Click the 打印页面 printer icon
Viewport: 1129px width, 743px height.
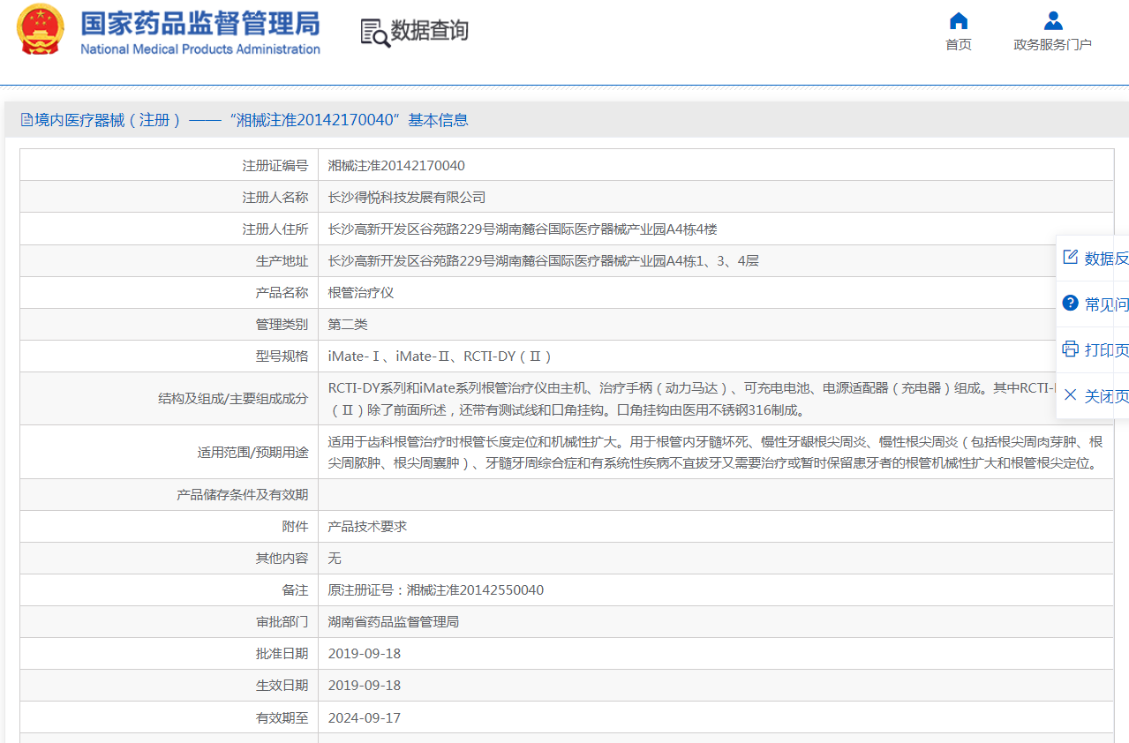point(1071,349)
